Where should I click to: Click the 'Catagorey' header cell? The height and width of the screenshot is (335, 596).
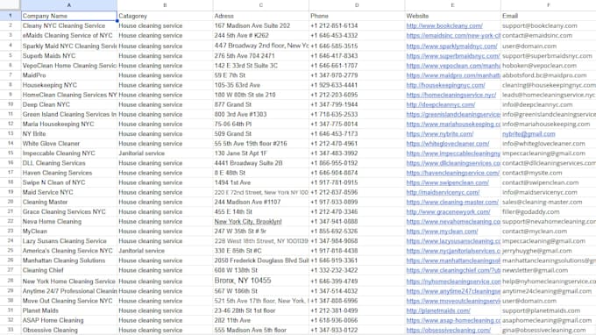pos(165,16)
